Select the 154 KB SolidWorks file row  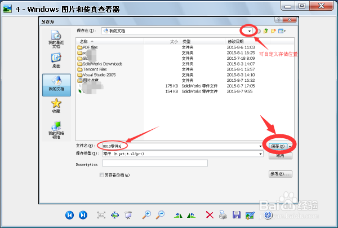coord(165,91)
